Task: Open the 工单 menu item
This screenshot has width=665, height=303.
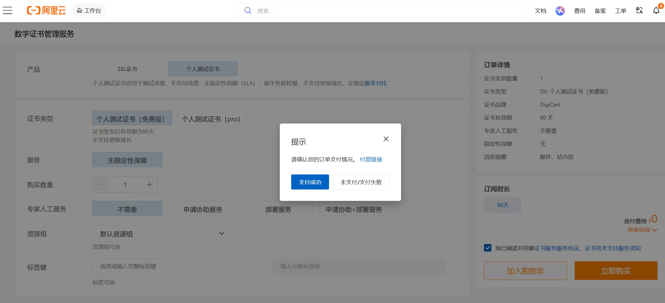Action: pyautogui.click(x=621, y=11)
